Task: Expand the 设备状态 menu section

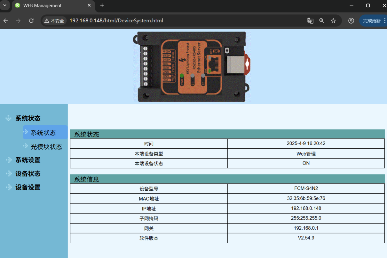Action: 28,174
